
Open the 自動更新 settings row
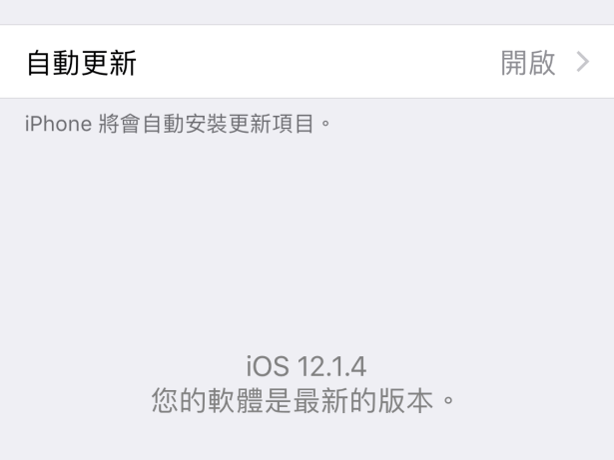coord(307,62)
